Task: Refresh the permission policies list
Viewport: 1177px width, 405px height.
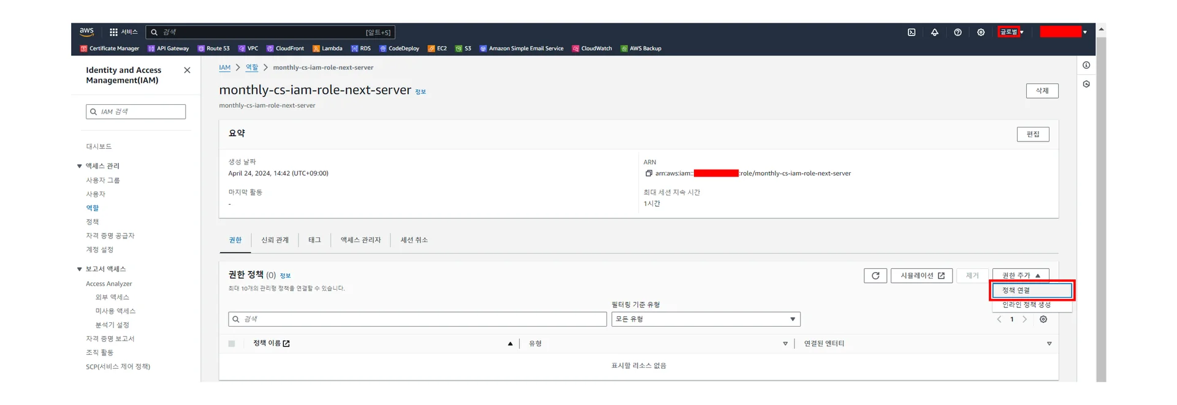Action: pos(875,276)
